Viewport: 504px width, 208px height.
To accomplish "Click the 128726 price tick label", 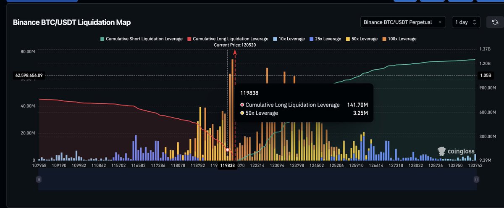I will pos(436,166).
